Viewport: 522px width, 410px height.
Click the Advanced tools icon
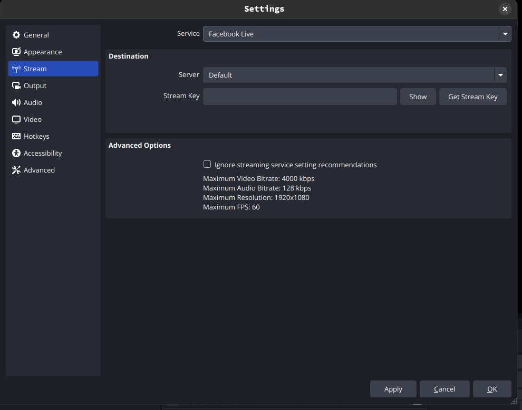16,170
